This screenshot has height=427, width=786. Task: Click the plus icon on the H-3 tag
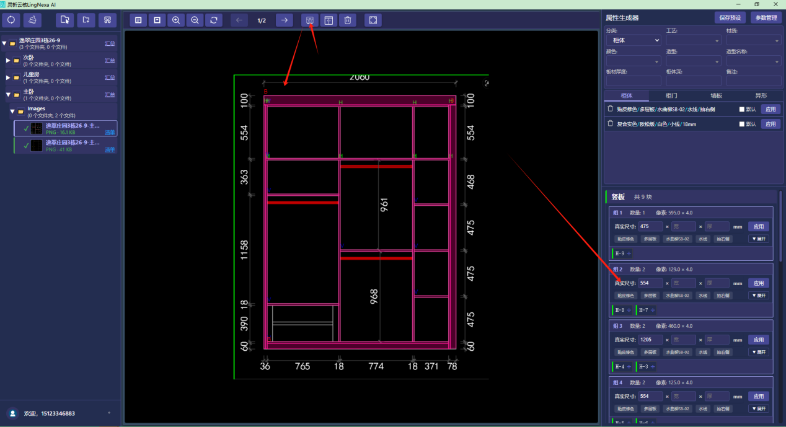coord(653,367)
